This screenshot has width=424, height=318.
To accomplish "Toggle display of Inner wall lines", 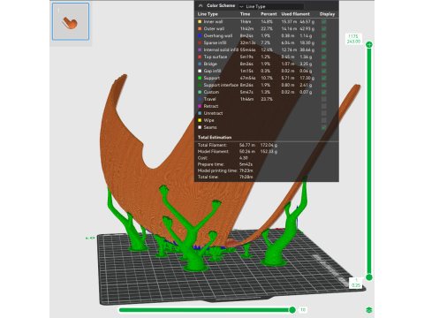I will 324,22.
